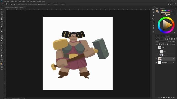
Task: Show Layer 1 via its visibility box
Action: 157,48
